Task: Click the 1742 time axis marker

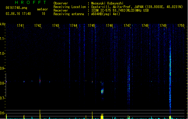Action: [38, 26]
